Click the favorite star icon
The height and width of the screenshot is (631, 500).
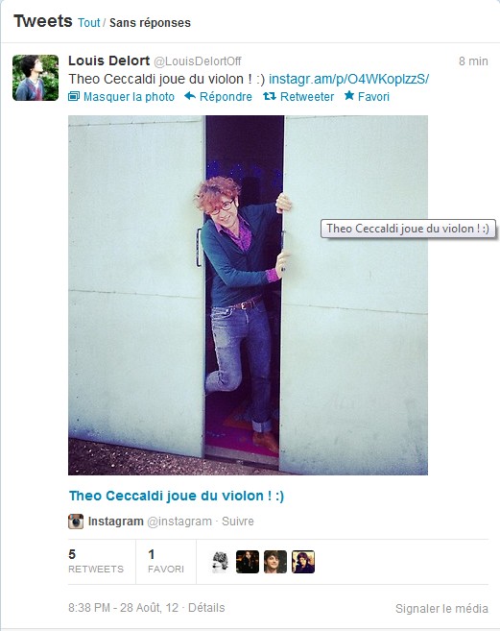349,96
